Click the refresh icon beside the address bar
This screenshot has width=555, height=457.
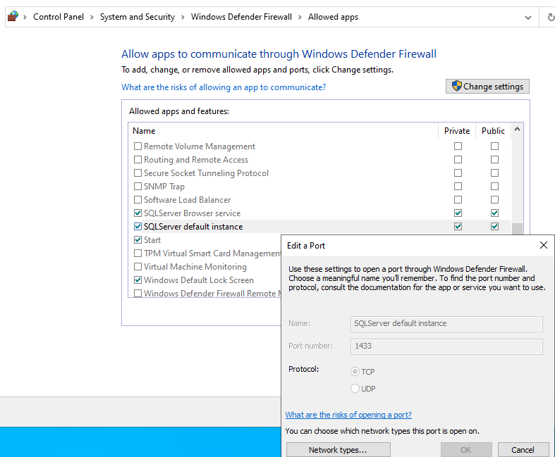point(551,17)
